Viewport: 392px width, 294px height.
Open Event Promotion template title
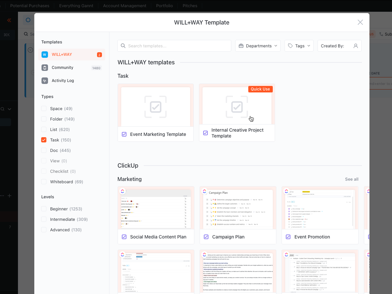pos(312,237)
